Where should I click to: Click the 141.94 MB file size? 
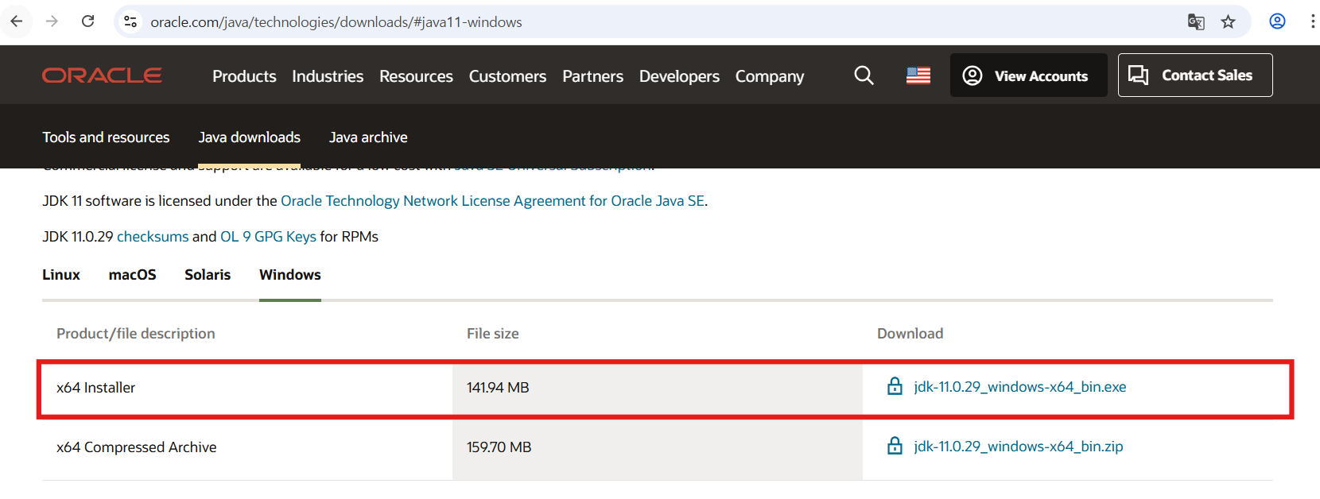498,388
